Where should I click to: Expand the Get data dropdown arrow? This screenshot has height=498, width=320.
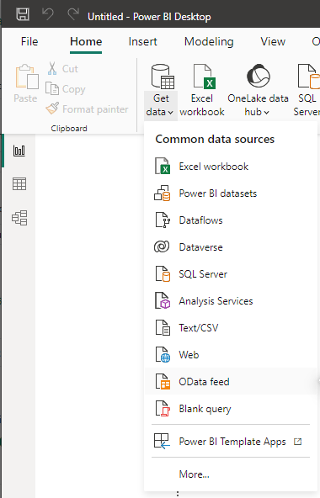[170, 113]
